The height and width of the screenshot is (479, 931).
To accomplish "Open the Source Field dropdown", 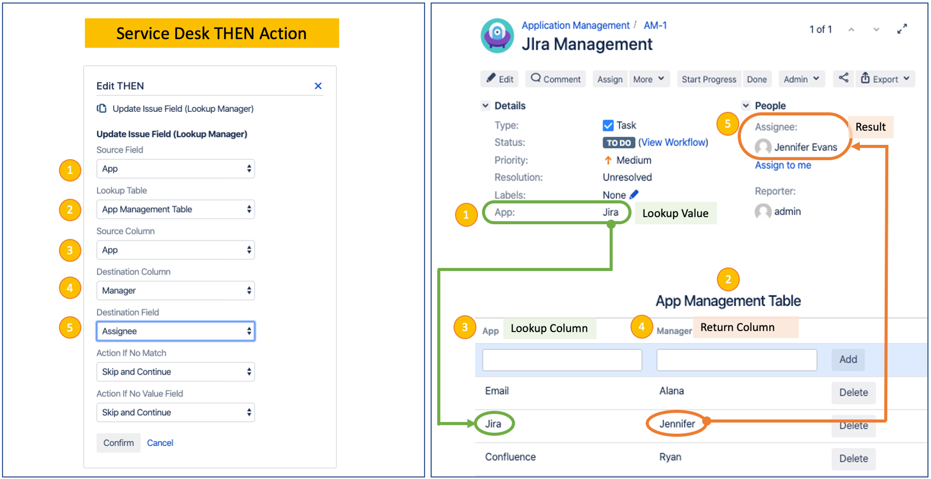I will click(x=175, y=169).
